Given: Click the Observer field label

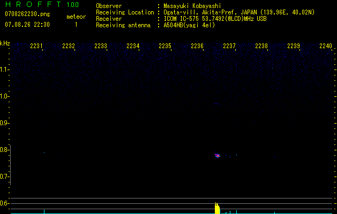Looking at the screenshot, I should (x=109, y=6).
